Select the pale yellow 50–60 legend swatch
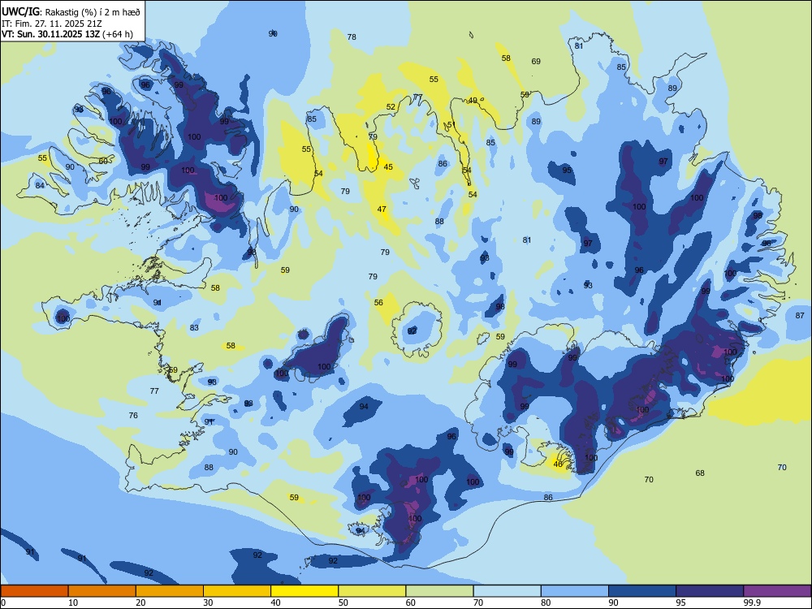Viewport: 812px width, 609px height. click(x=372, y=591)
